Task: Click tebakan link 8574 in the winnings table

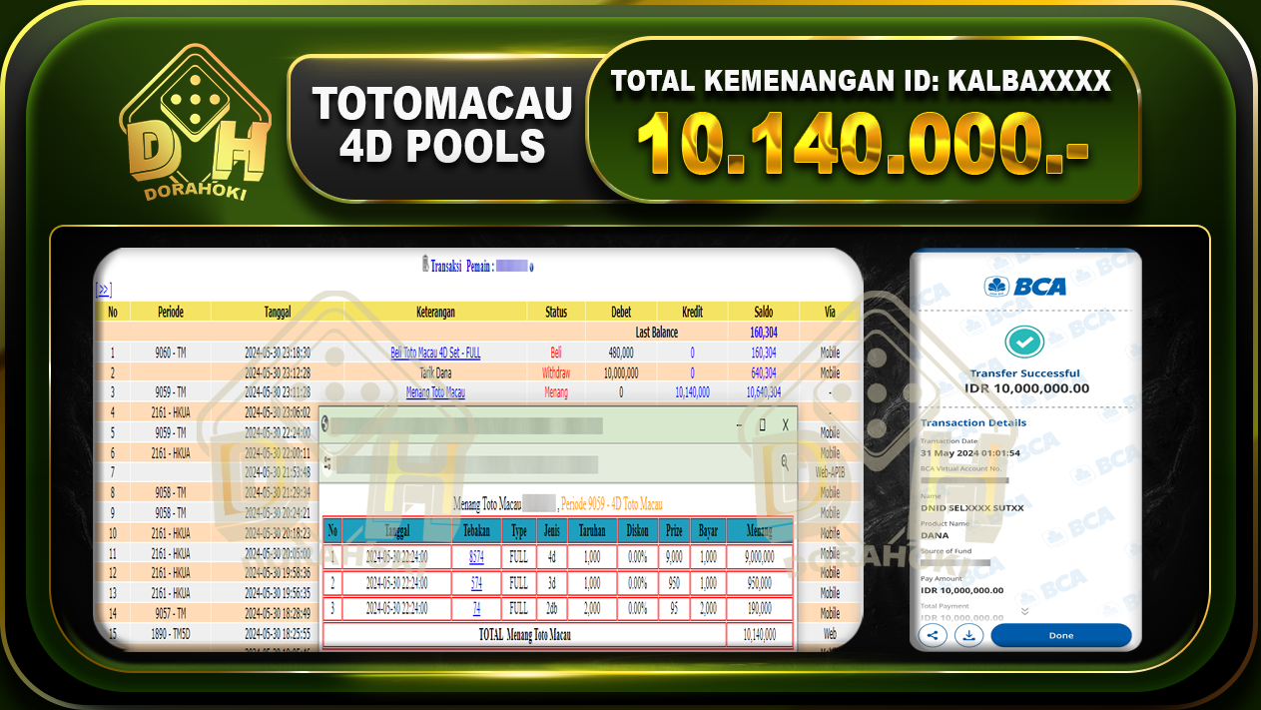Action: (477, 556)
